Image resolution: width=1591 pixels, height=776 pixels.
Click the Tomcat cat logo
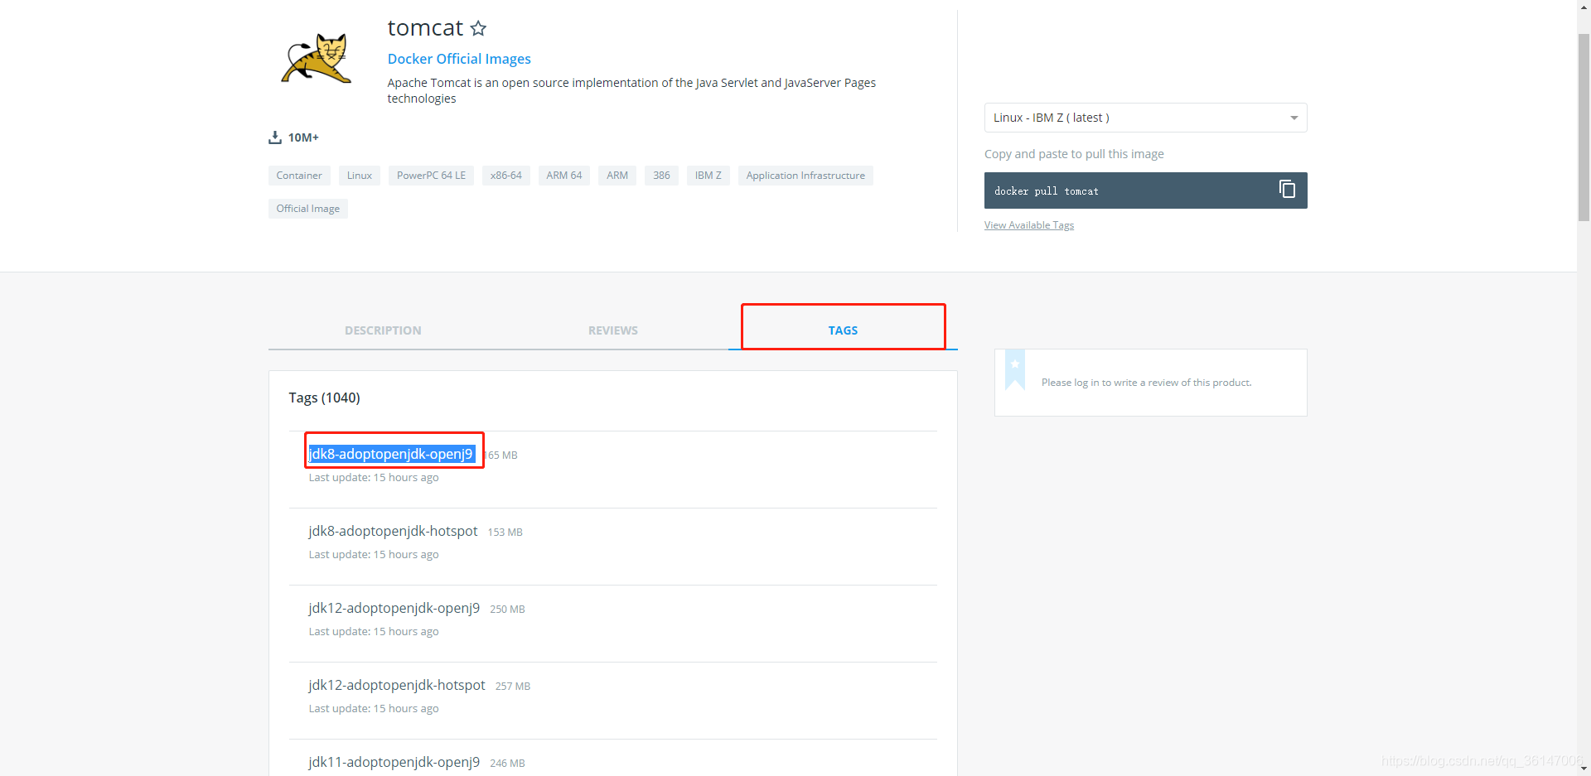[x=317, y=58]
